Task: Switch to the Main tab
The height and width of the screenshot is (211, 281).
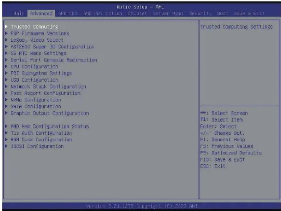Action: coord(19,13)
